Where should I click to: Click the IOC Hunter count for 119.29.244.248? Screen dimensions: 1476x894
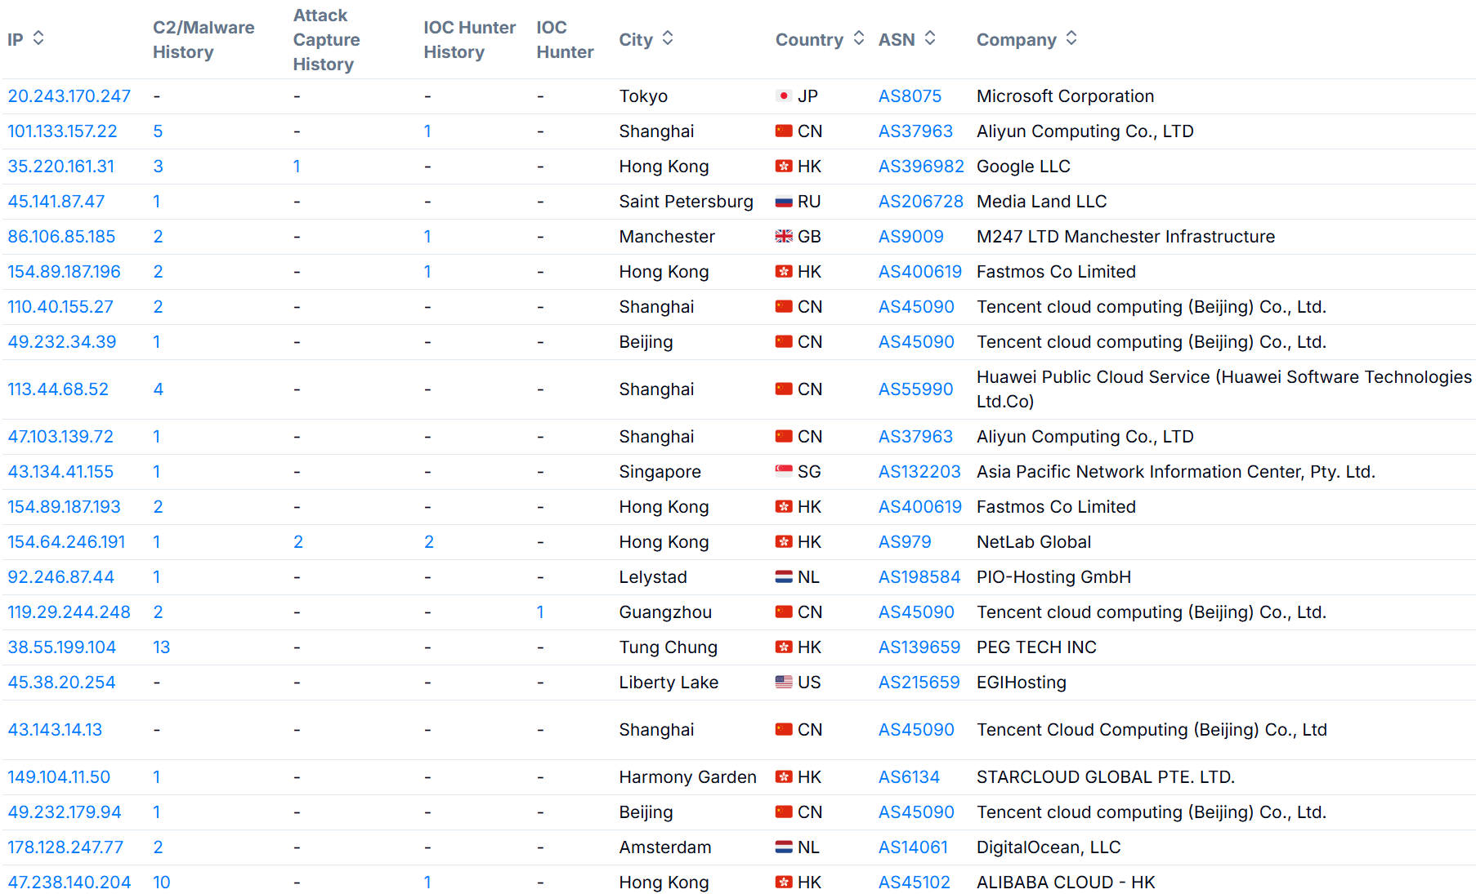coord(540,612)
